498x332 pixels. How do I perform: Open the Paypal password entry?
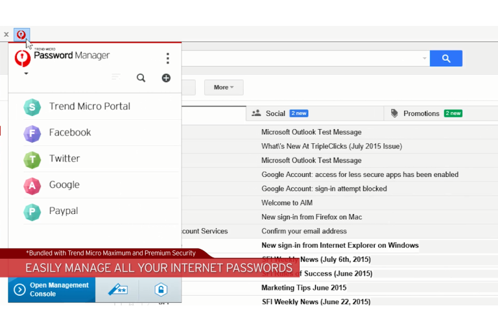click(x=101, y=211)
